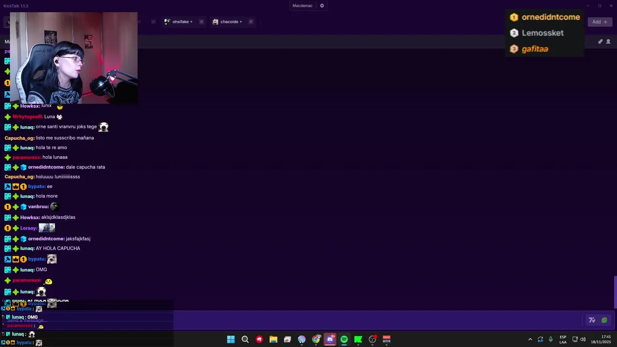617x347 pixels.
Task: Open Windows taskbar search
Action: [245, 339]
